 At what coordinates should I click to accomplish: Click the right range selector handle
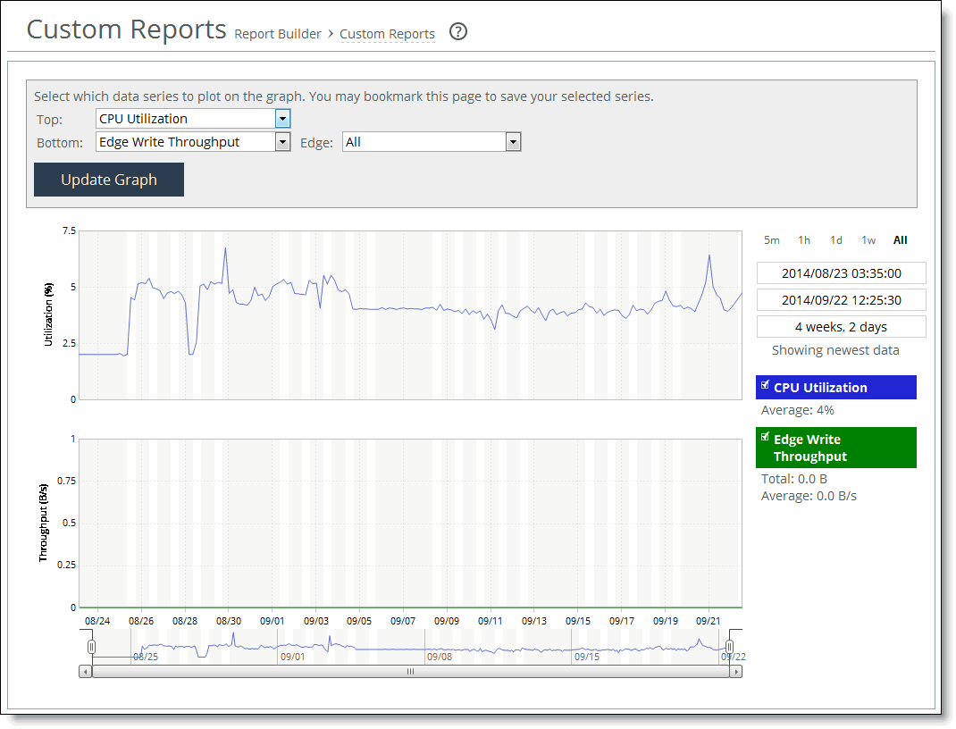[x=729, y=647]
